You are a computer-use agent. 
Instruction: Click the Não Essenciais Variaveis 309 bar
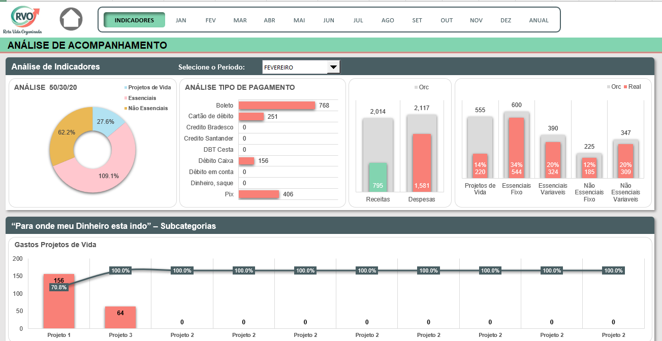tap(626, 161)
